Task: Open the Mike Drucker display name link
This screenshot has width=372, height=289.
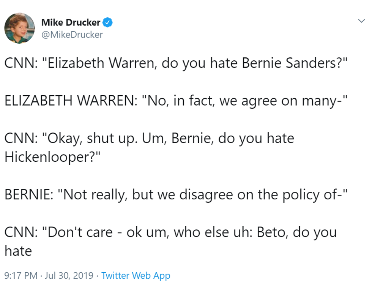Action: tap(71, 23)
